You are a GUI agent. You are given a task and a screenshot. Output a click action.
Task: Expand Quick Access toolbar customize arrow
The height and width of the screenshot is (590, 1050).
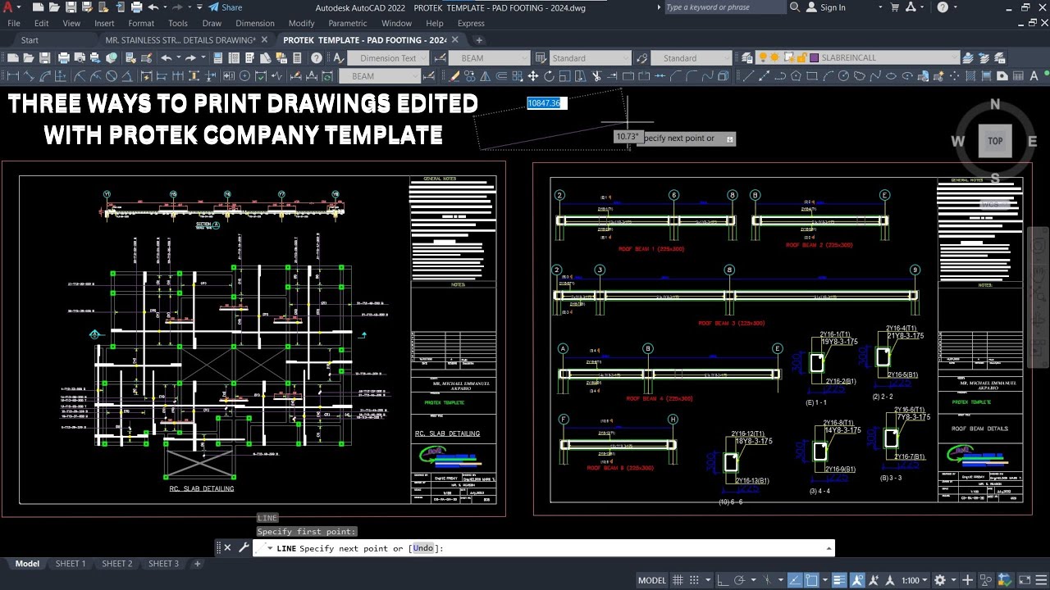(199, 7)
